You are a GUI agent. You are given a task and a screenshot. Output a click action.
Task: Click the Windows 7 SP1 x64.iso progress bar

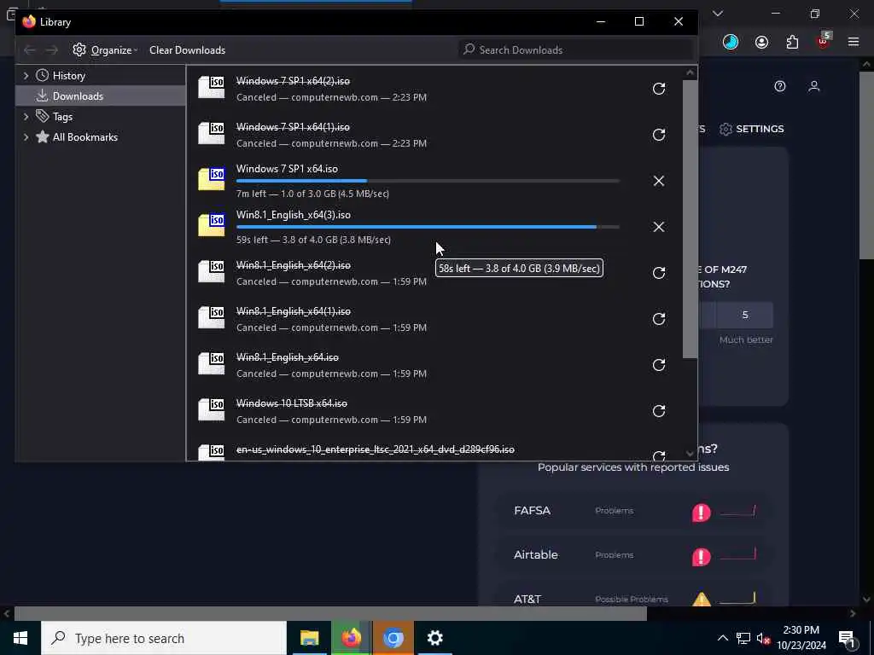coord(428,181)
